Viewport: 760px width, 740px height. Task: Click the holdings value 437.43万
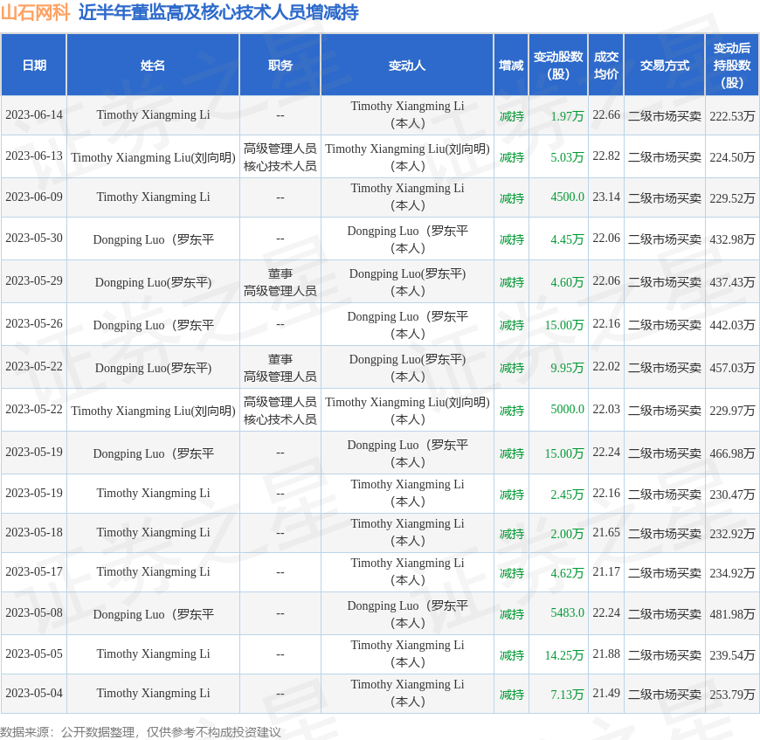tap(732, 282)
